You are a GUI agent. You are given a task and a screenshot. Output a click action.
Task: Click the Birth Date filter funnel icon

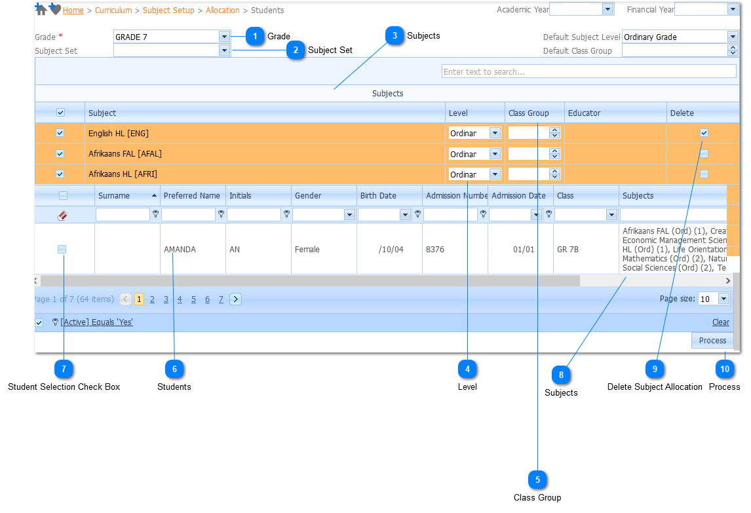(417, 214)
